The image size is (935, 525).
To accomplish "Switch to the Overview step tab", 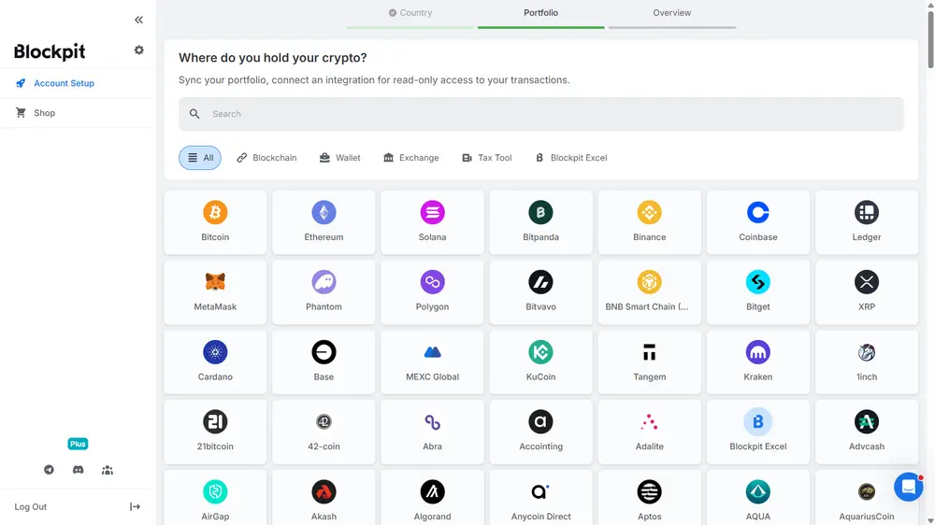I will (672, 13).
